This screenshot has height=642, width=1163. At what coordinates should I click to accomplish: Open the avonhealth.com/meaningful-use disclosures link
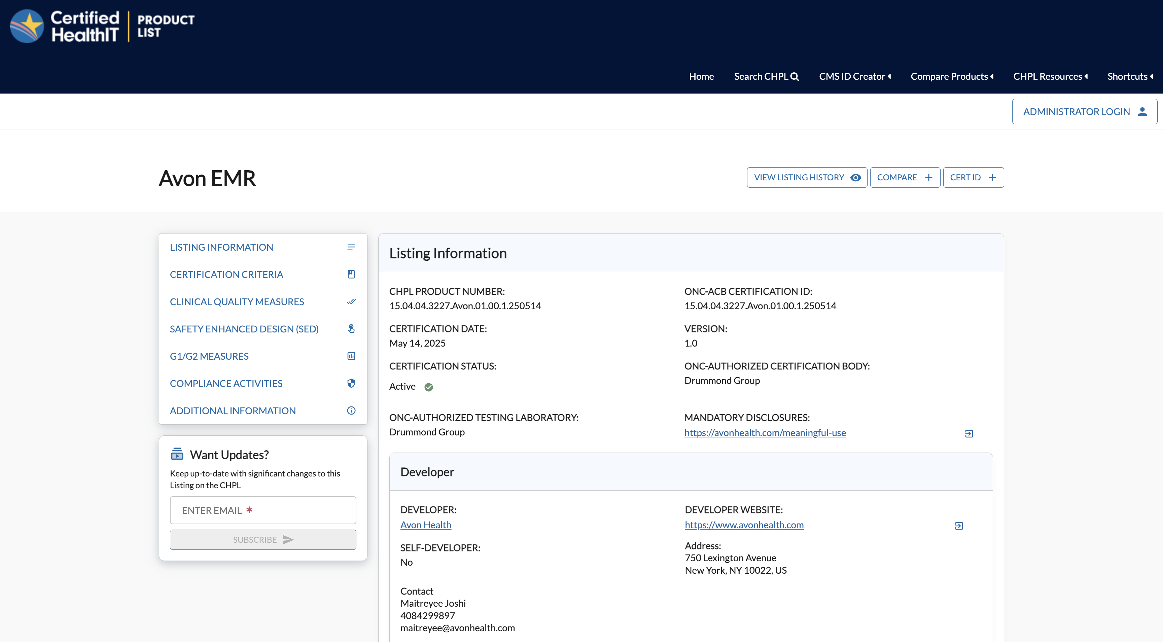point(765,432)
